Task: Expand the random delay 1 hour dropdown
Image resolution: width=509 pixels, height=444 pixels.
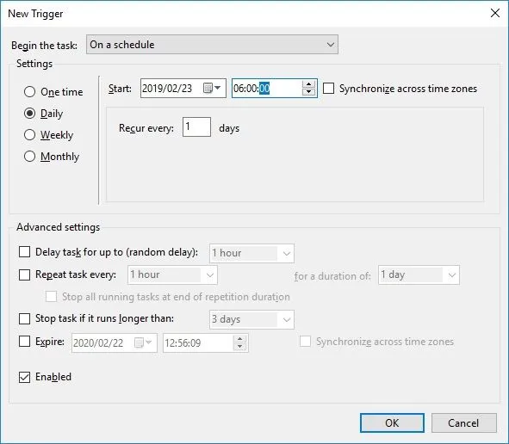Action: [x=251, y=253]
